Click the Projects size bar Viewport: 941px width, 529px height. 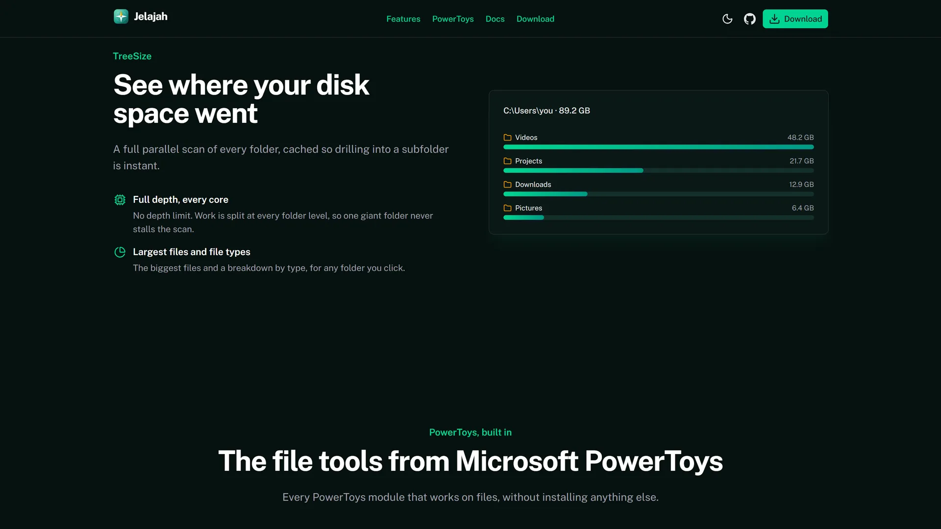658,170
